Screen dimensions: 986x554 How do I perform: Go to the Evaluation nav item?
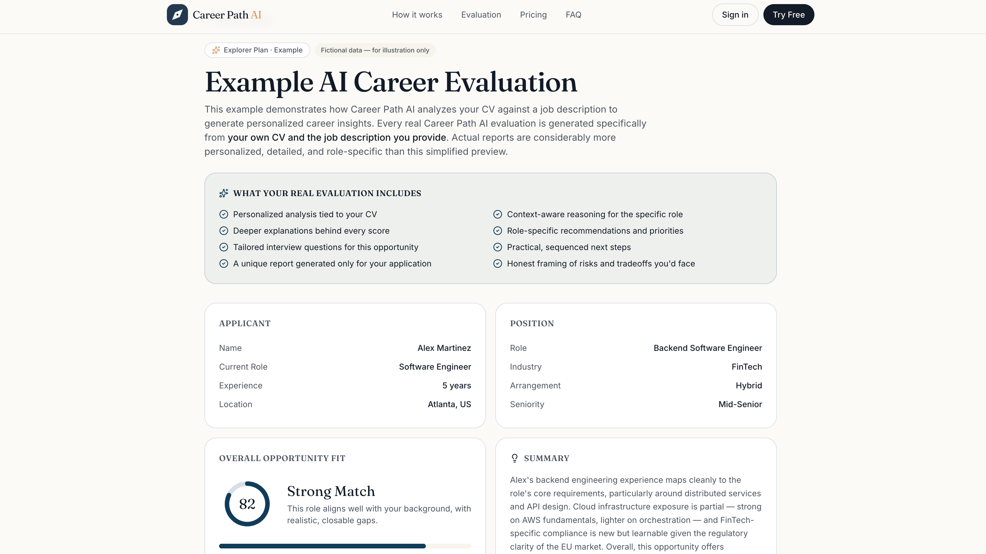point(481,15)
